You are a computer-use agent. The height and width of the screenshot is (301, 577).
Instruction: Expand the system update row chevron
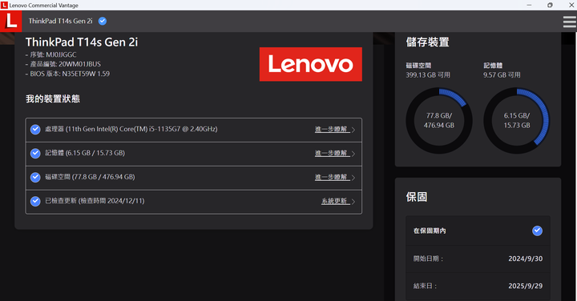353,202
